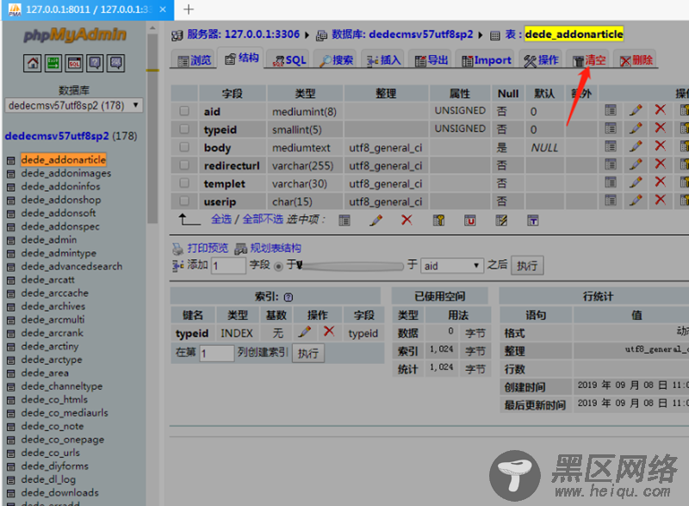689x506 pixels.
Task: Click the add-field count input box
Action: coord(228,266)
